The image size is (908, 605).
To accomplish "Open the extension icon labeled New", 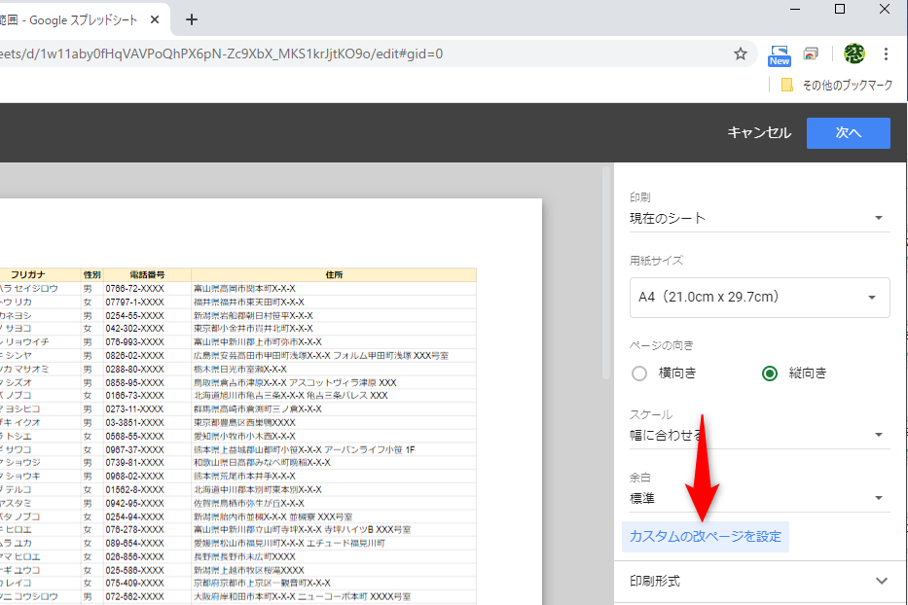I will 780,55.
